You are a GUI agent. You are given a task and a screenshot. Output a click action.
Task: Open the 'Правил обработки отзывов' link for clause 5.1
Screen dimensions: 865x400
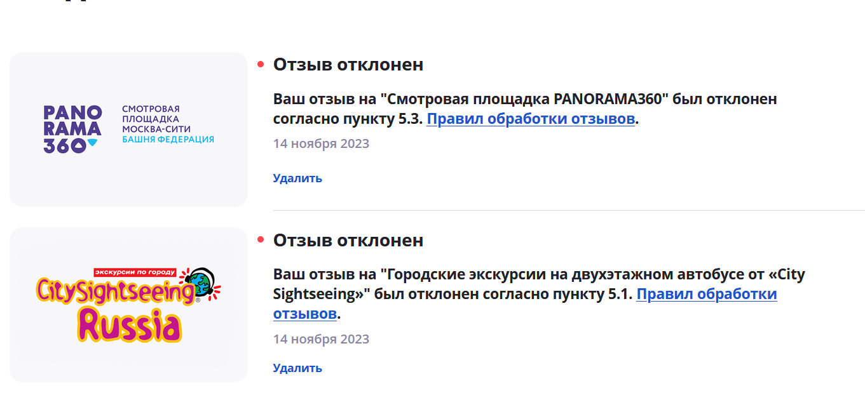(x=525, y=304)
